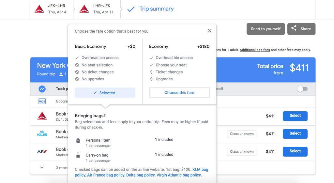
Task: Open the Trip summary step
Action: click(x=156, y=9)
